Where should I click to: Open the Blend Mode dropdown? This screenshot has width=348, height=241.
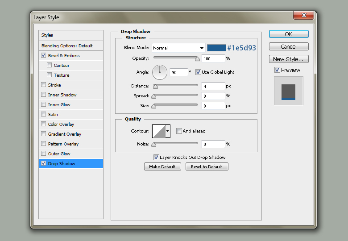pyautogui.click(x=178, y=48)
